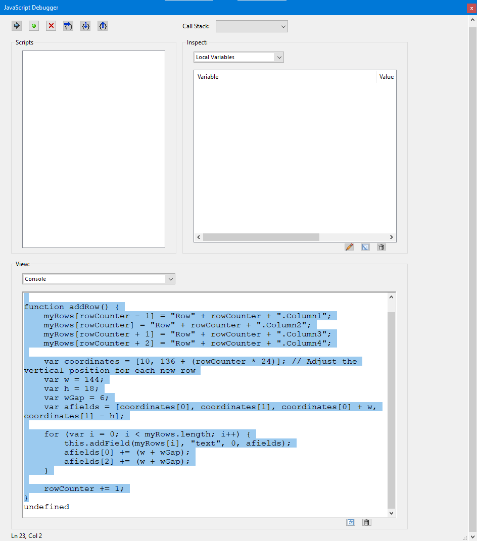Click the Resume execution icon
This screenshot has height=541, width=477.
pos(16,25)
